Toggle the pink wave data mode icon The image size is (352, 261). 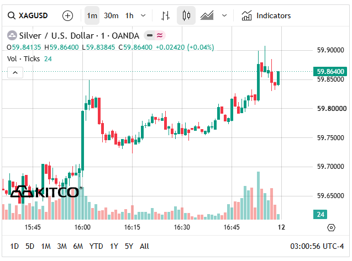pyautogui.click(x=160, y=35)
